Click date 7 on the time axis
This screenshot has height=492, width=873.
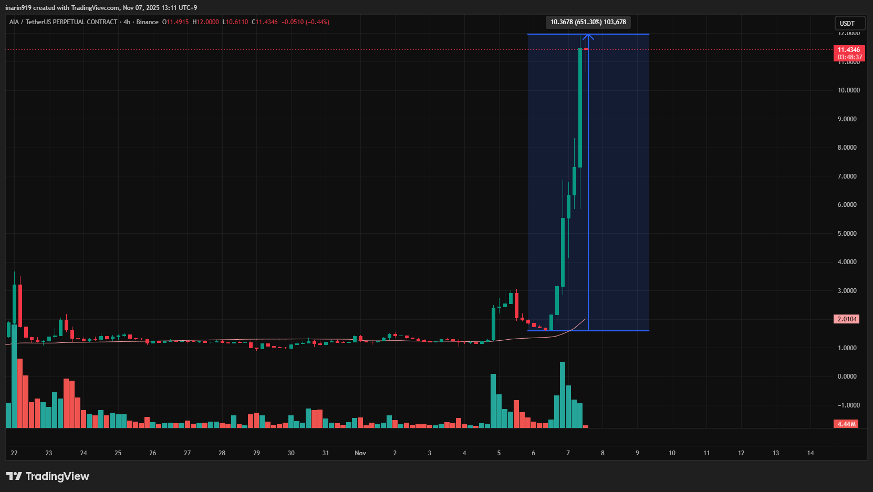[x=568, y=453]
